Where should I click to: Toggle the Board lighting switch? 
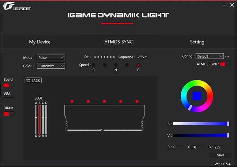9,85
